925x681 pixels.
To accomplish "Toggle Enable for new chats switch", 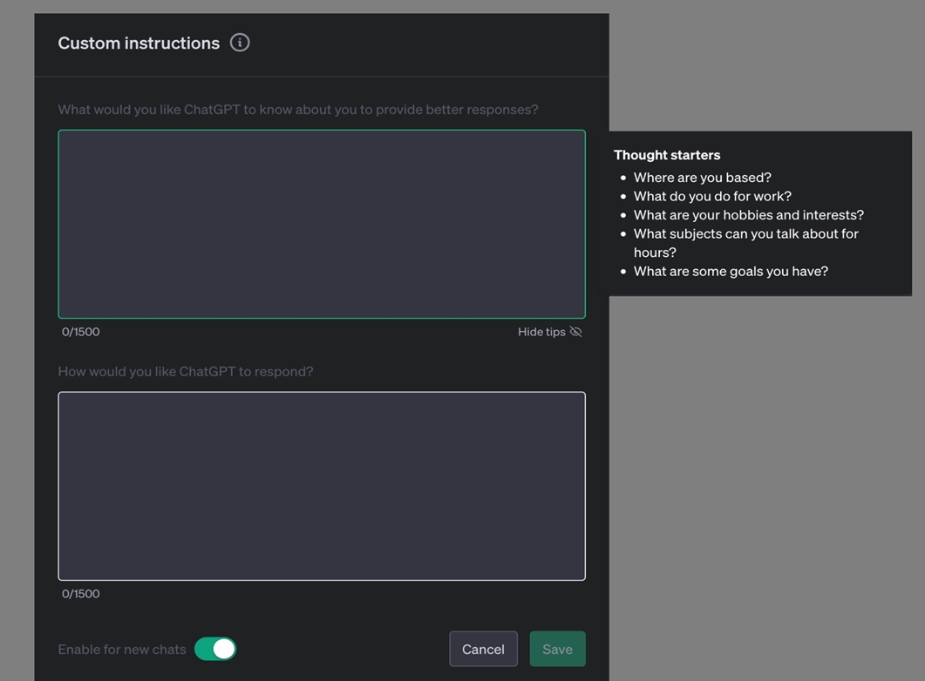I will [215, 649].
